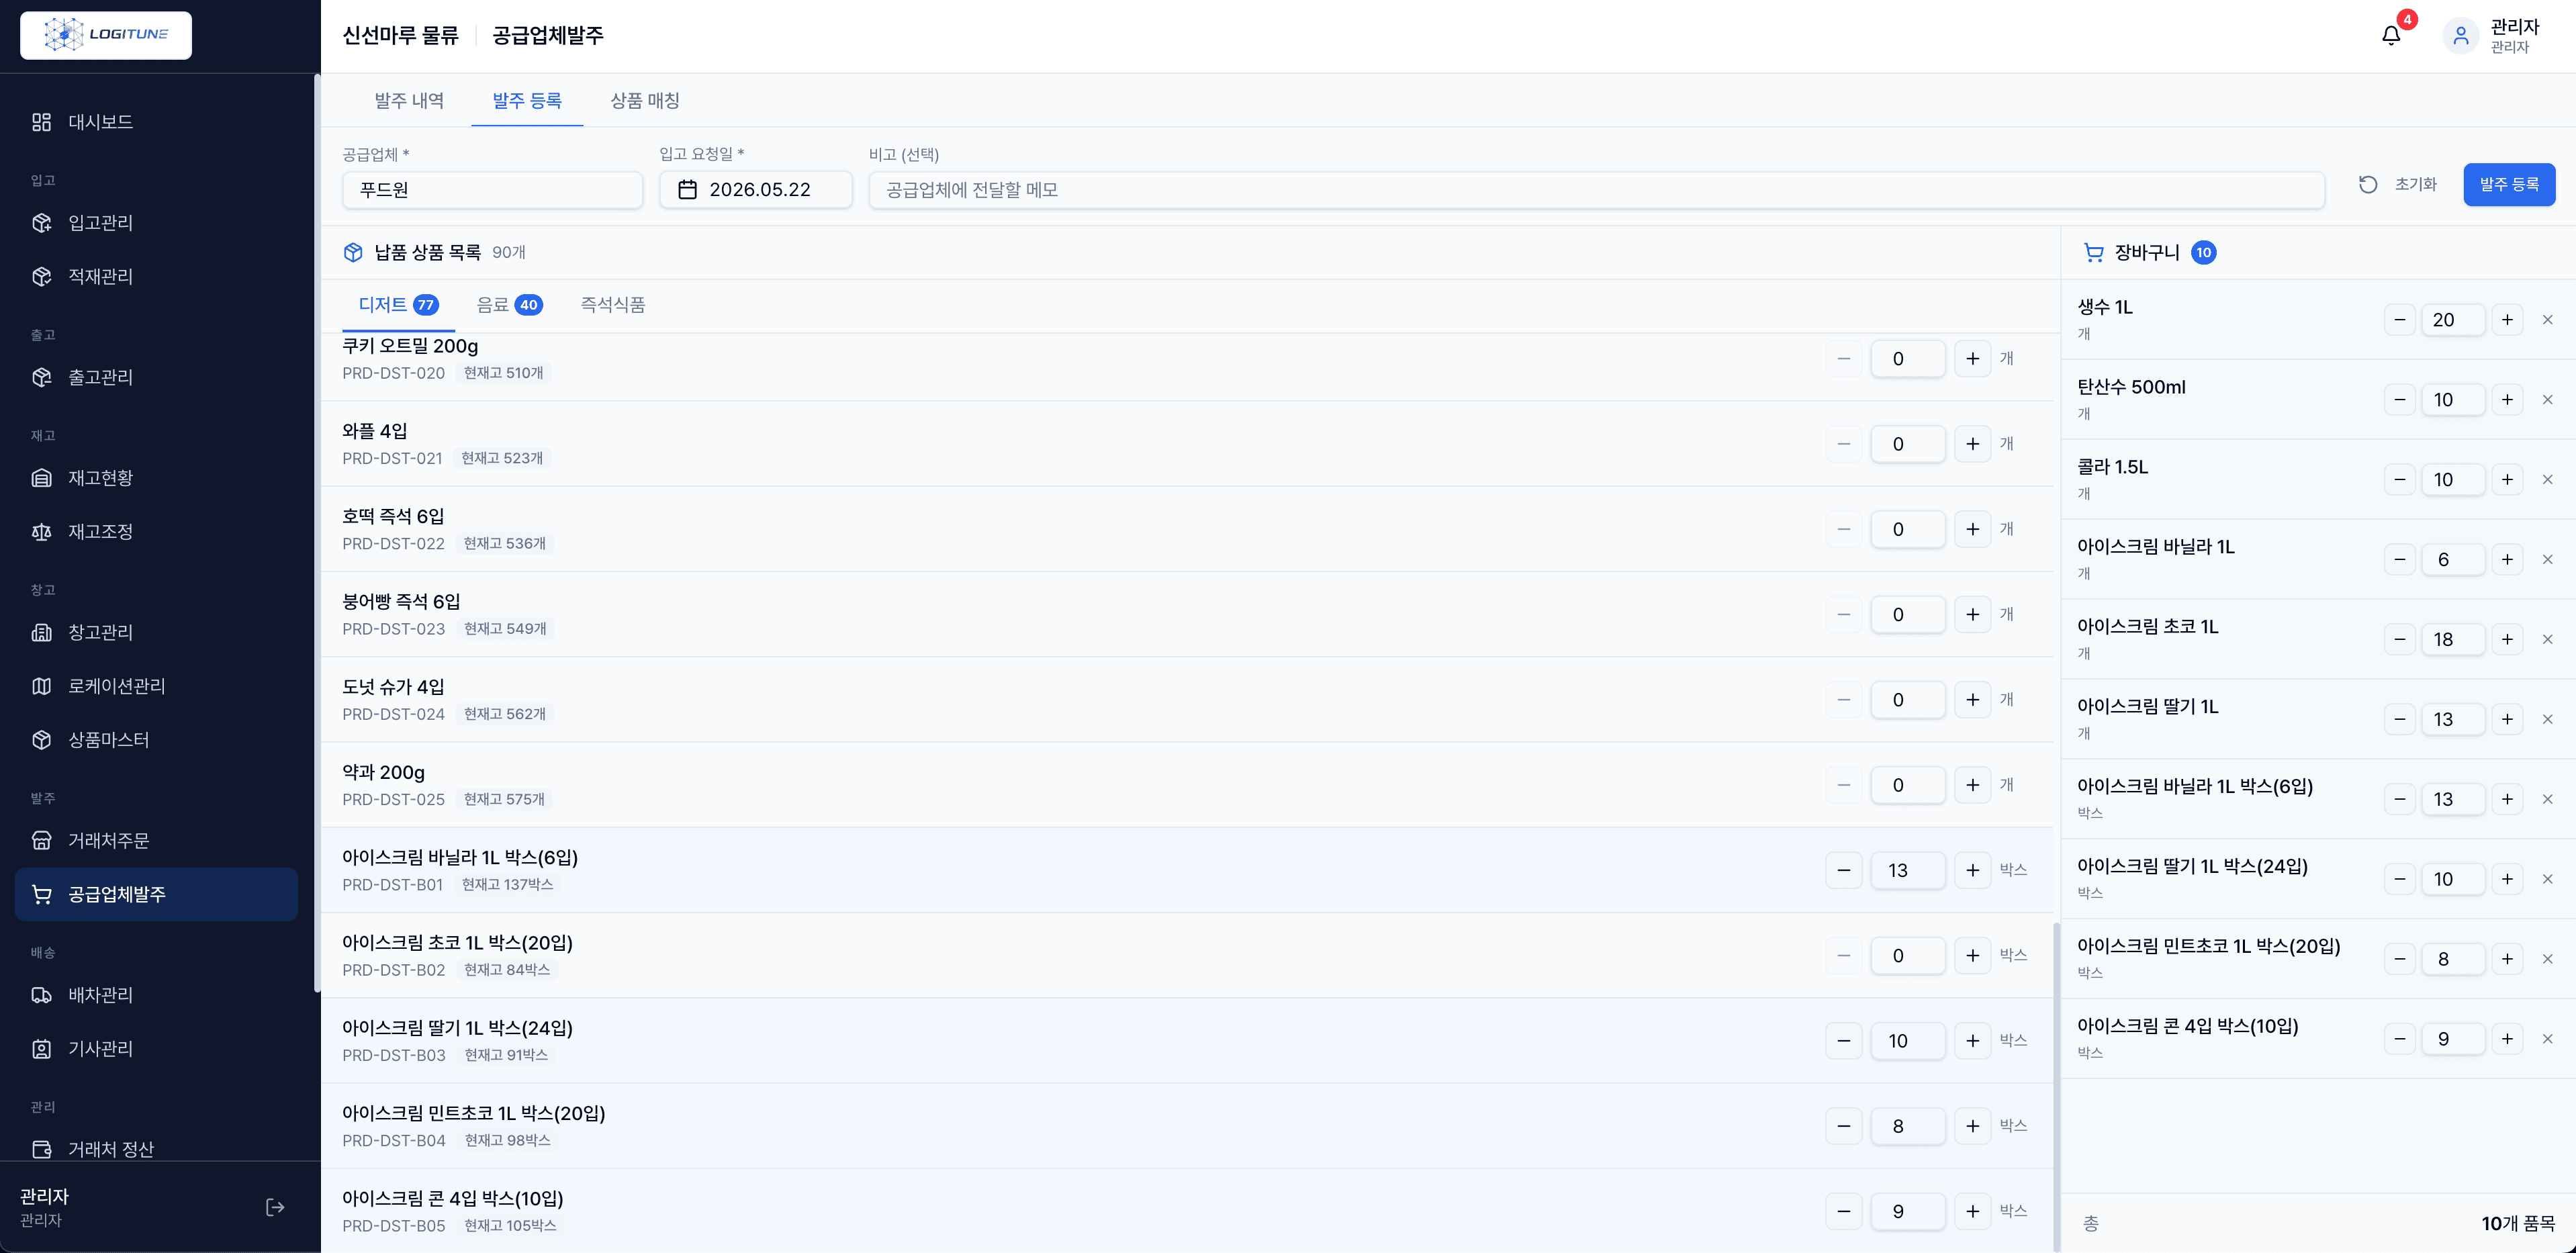Increase 약과 200g quantity with plus

[1972, 785]
